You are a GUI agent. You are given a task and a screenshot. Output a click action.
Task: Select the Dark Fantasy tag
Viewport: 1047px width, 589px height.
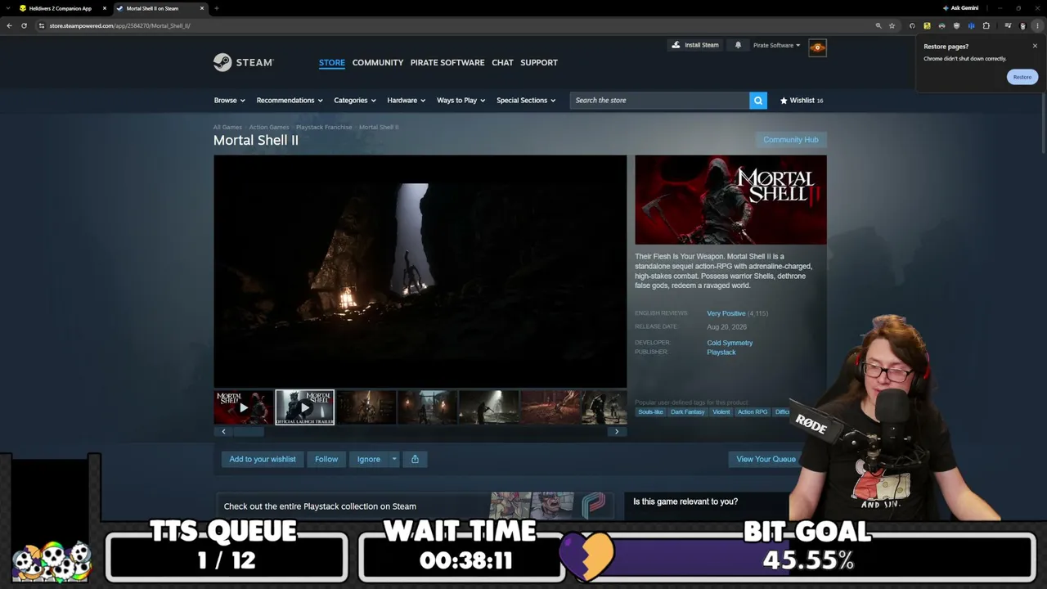[688, 412]
